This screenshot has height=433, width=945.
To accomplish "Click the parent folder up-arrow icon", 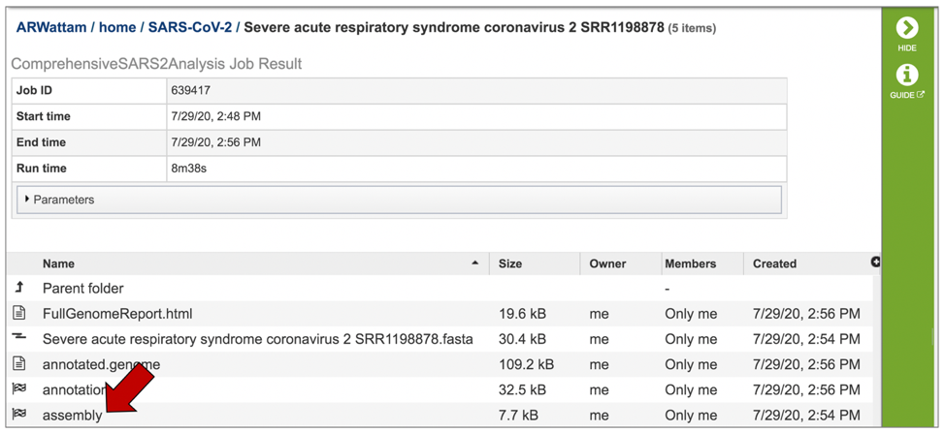I will click(19, 288).
